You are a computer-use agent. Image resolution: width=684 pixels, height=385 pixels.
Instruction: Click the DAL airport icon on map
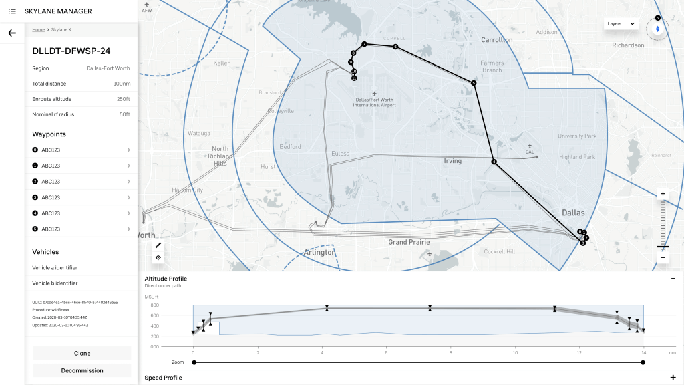[530, 146]
